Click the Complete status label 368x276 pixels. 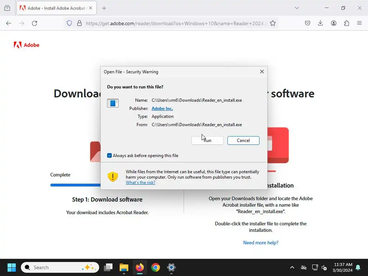(60, 175)
